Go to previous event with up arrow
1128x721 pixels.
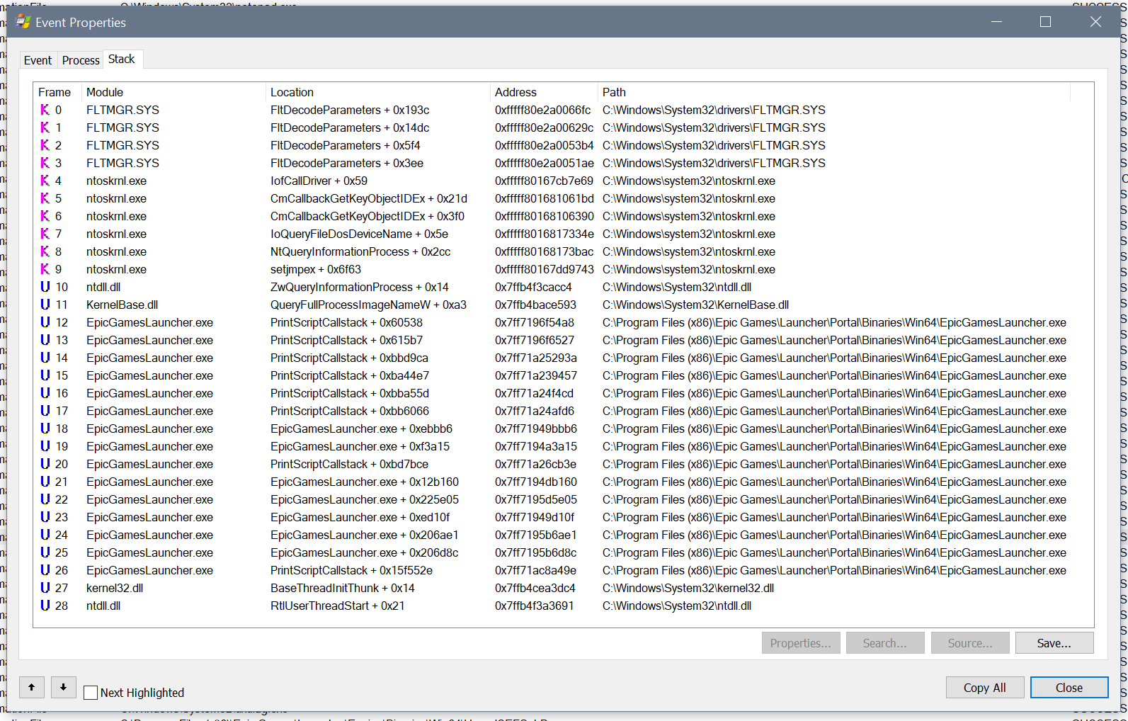click(32, 687)
